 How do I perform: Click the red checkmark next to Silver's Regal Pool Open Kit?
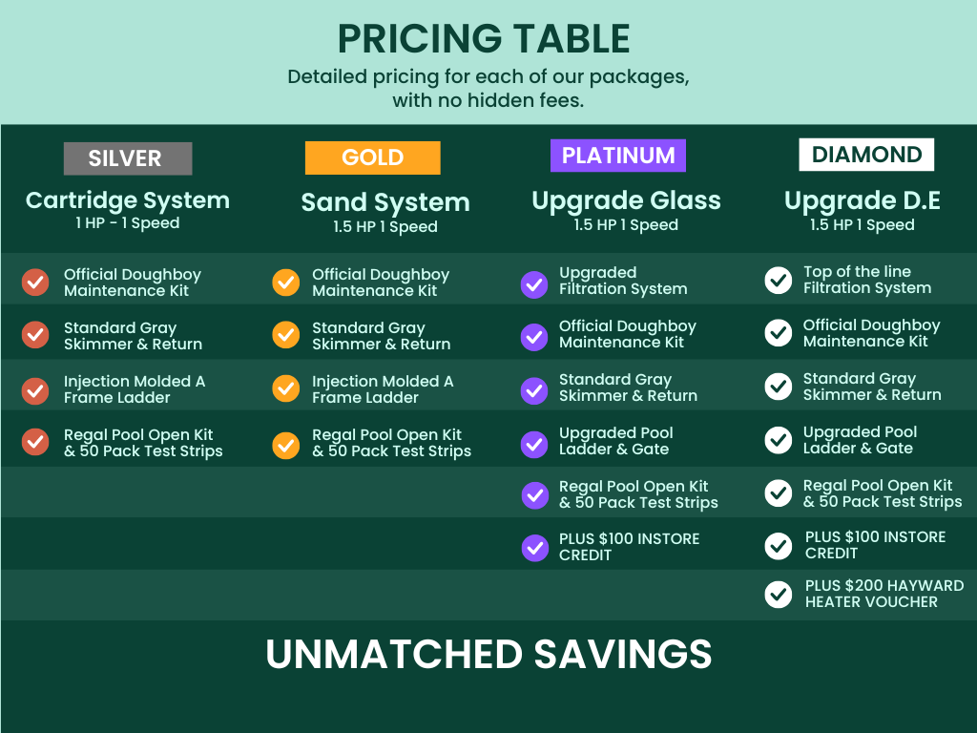[x=35, y=442]
